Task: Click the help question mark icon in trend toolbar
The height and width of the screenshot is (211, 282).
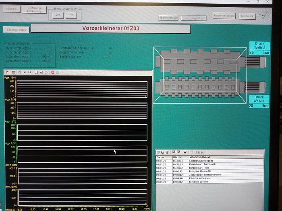Action: pyautogui.click(x=7, y=72)
